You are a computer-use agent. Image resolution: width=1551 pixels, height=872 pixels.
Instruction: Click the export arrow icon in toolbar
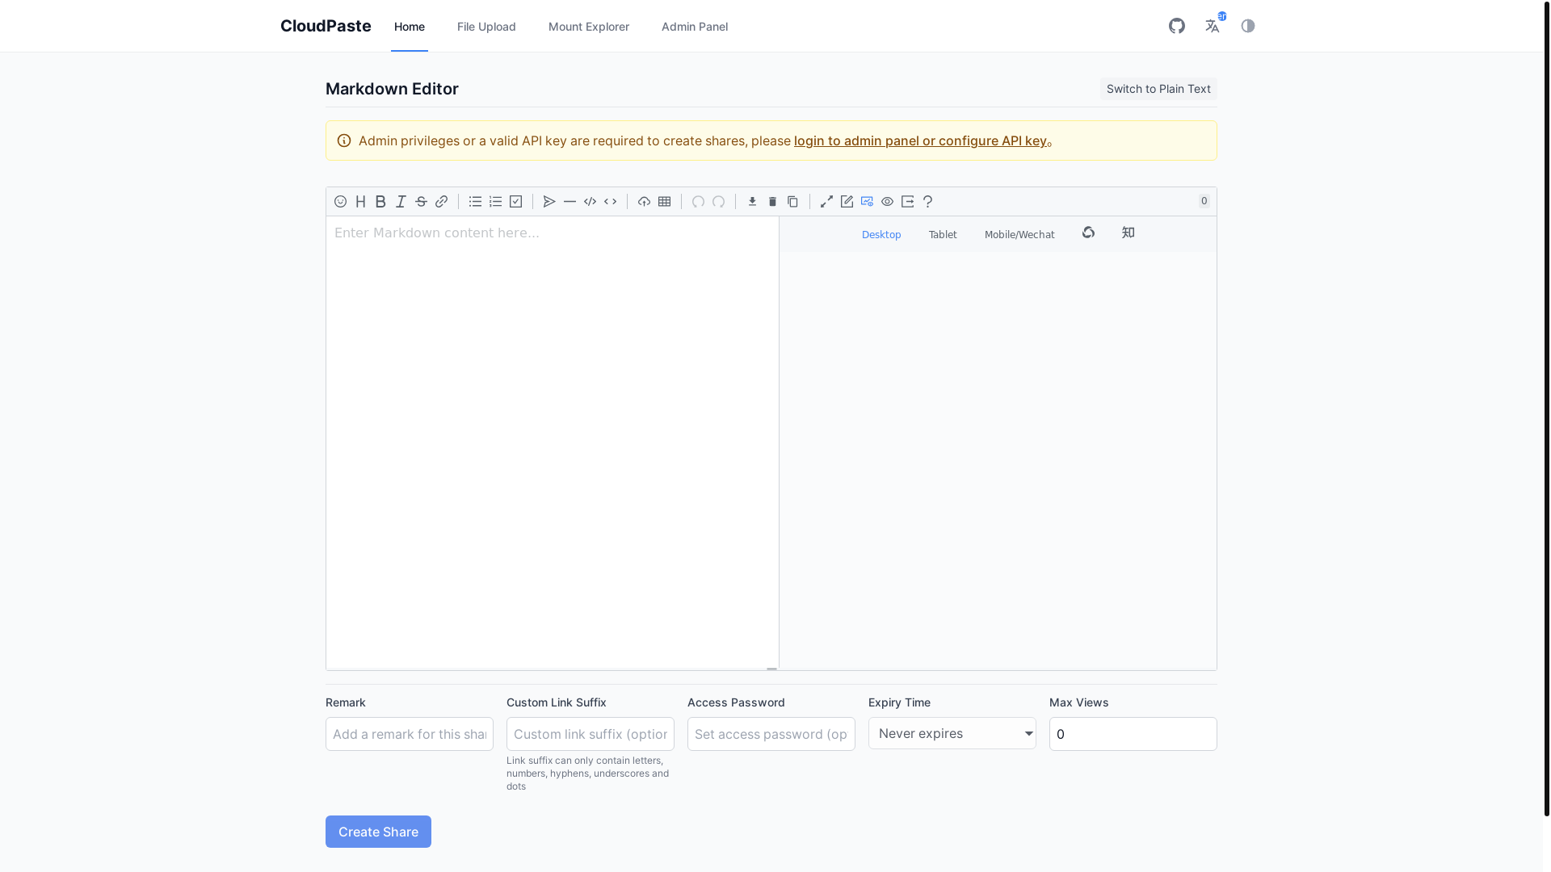point(907,202)
